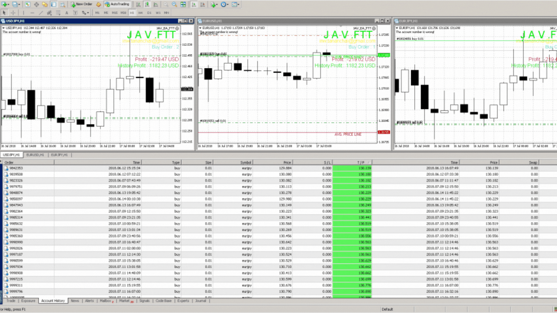Switch charts to candlestick display

tap(147, 4)
